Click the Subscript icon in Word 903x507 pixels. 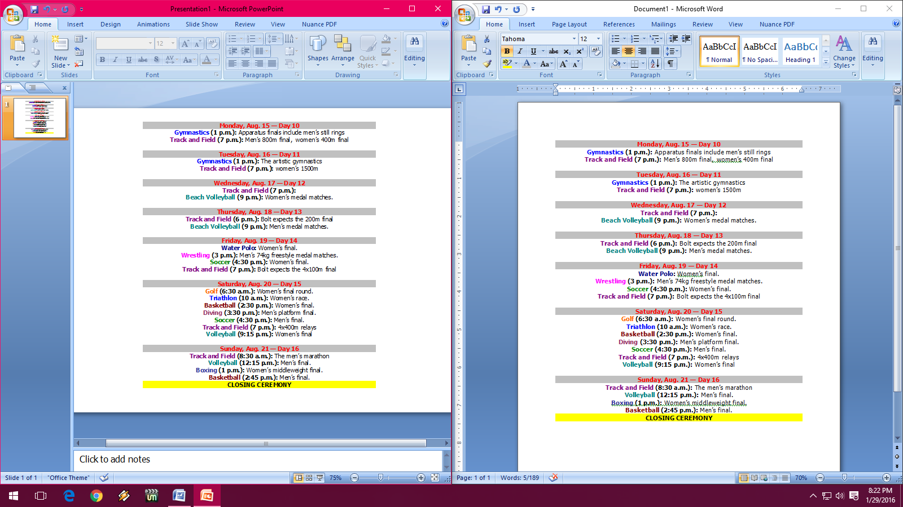[566, 51]
